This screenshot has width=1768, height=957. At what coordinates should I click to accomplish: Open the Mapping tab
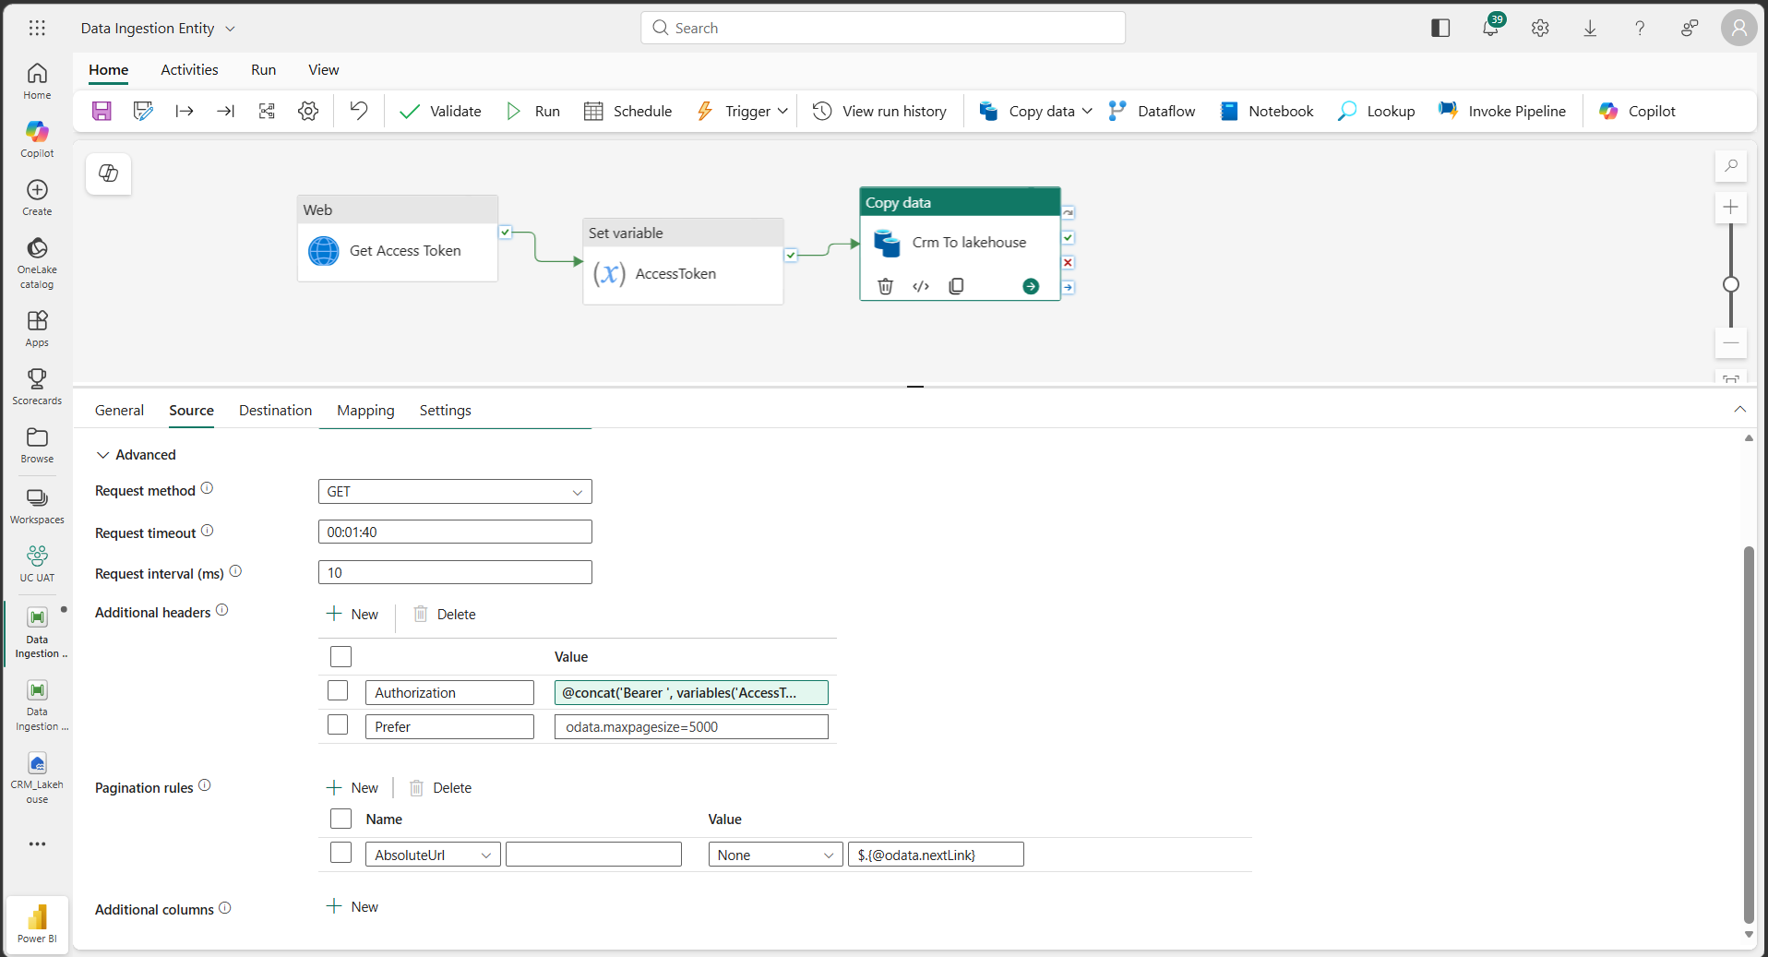click(365, 410)
